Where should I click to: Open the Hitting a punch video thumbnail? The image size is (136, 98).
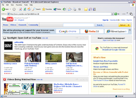click(x=54, y=57)
